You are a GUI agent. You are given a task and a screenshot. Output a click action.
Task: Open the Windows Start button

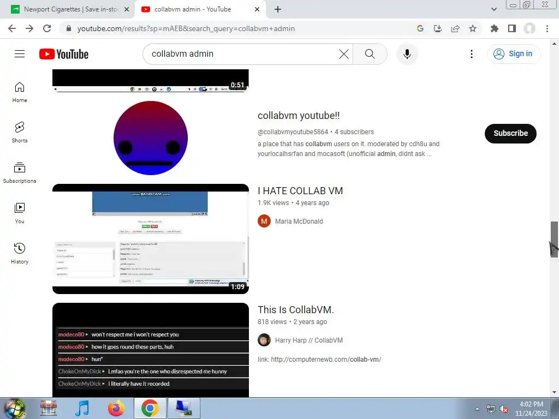pos(14,409)
